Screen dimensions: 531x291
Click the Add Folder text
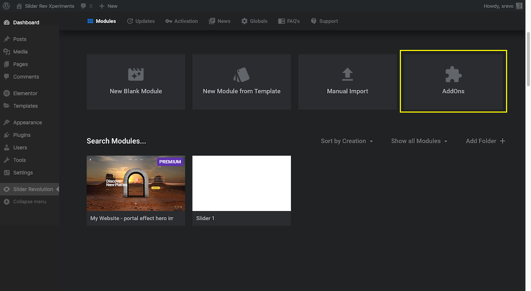pyautogui.click(x=481, y=141)
